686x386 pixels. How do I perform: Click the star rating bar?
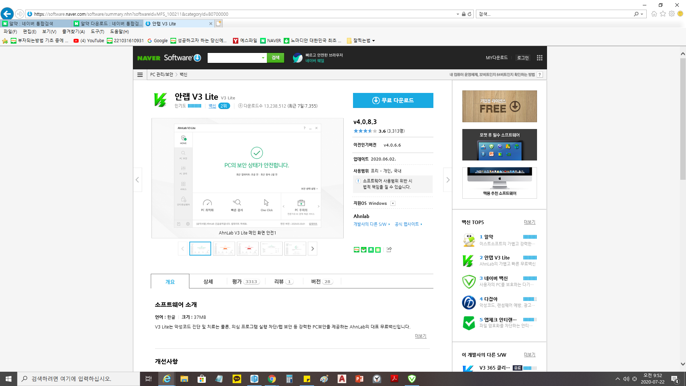[x=365, y=131]
